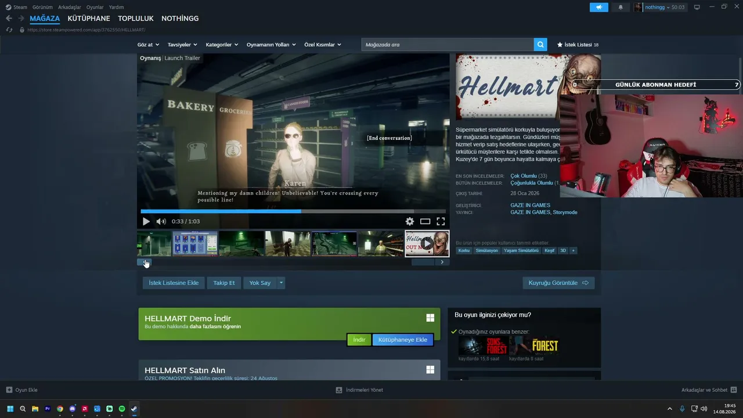Open the Yok Say options arrow
The height and width of the screenshot is (418, 743).
click(282, 283)
